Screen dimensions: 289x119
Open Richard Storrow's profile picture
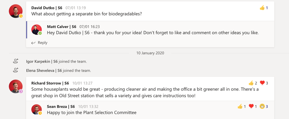(16, 86)
